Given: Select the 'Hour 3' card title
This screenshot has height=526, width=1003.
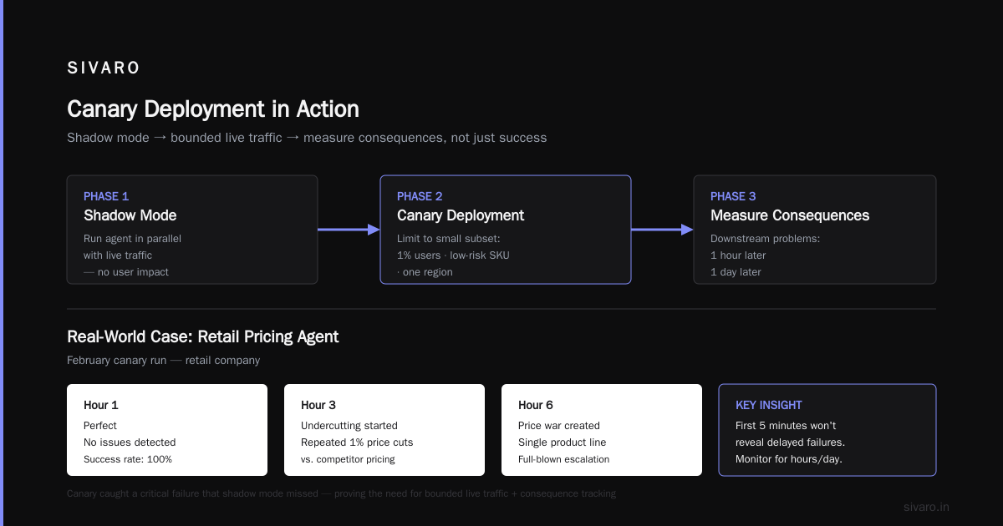Looking at the screenshot, I should [318, 405].
